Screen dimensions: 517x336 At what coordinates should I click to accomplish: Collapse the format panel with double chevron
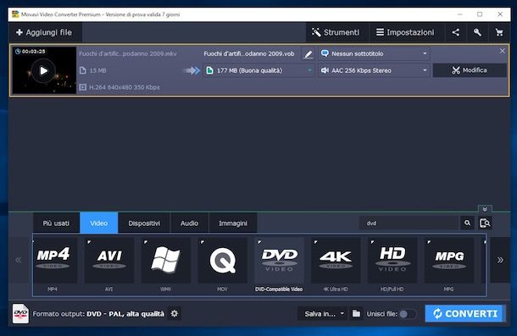pyautogui.click(x=485, y=209)
